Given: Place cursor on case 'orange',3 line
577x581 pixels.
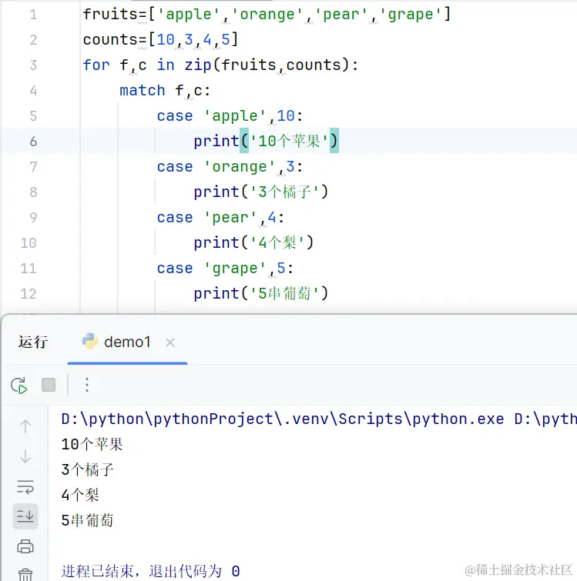Looking at the screenshot, I should [x=230, y=167].
